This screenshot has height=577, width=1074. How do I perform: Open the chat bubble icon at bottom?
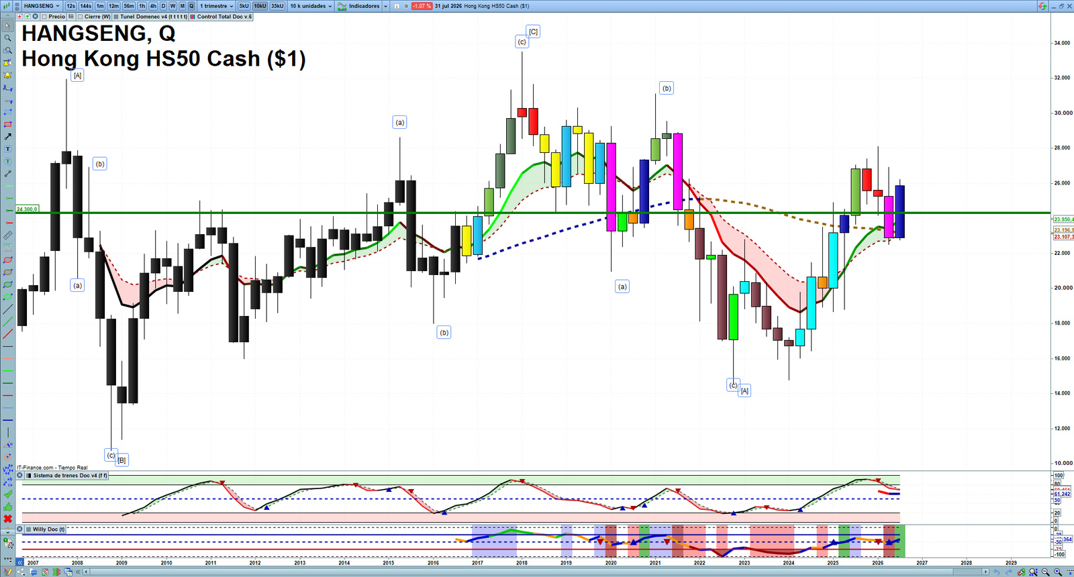(34, 572)
